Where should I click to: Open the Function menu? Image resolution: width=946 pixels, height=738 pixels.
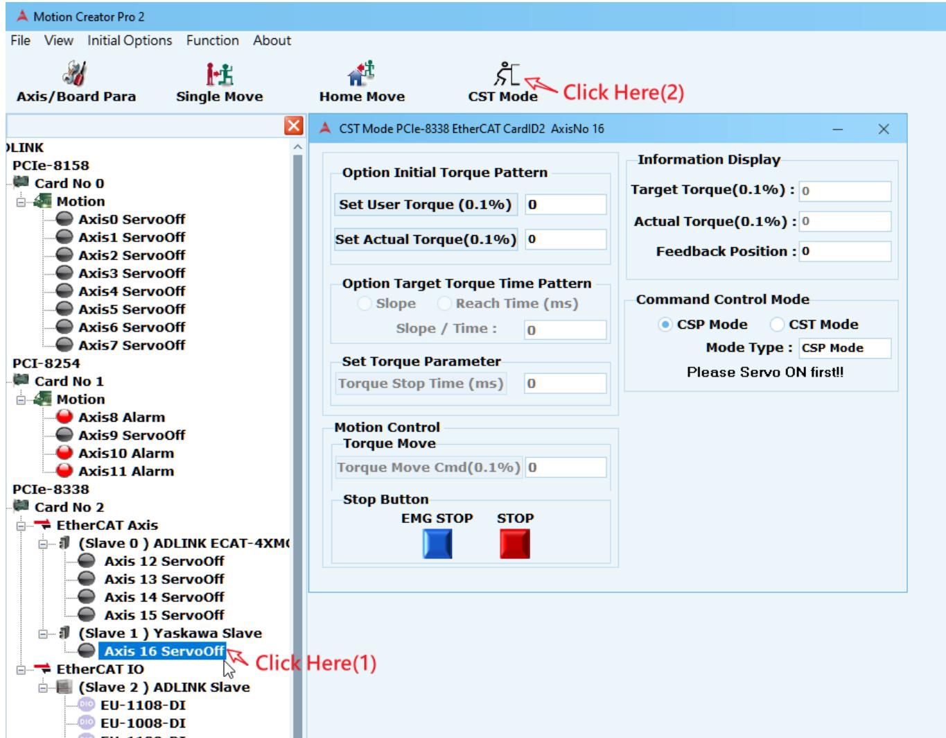point(212,40)
